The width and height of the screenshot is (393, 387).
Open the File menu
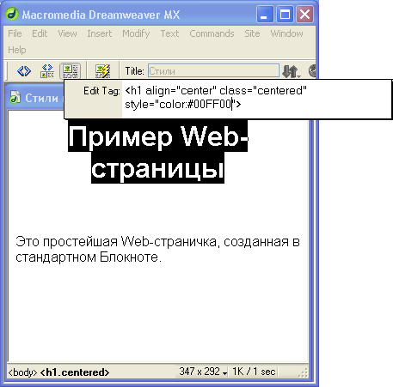tap(15, 33)
